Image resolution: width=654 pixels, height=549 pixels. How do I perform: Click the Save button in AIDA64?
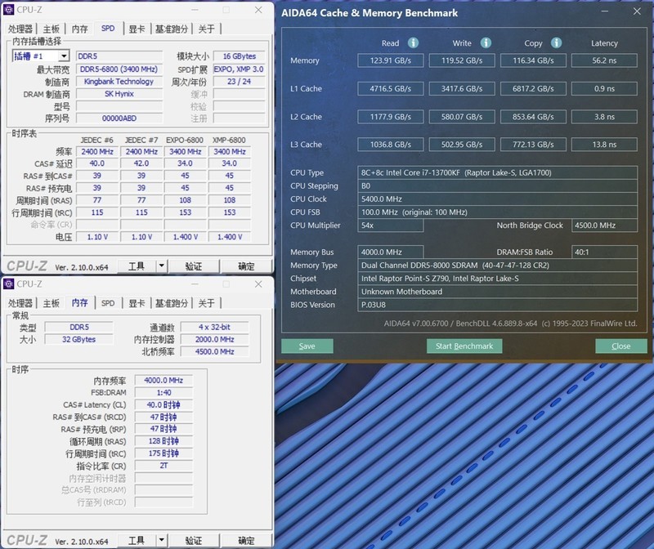(x=307, y=346)
